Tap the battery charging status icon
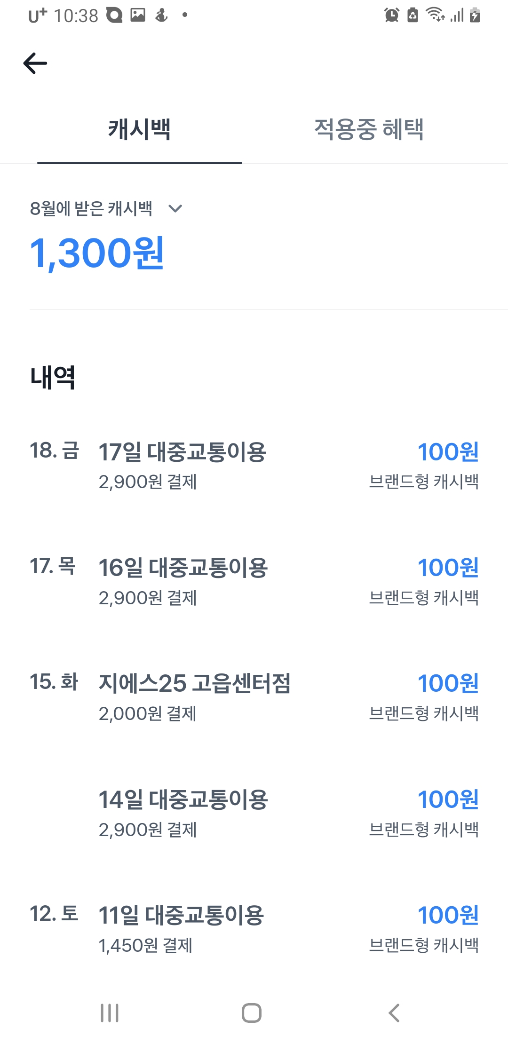This screenshot has width=508, height=1044. tap(475, 15)
